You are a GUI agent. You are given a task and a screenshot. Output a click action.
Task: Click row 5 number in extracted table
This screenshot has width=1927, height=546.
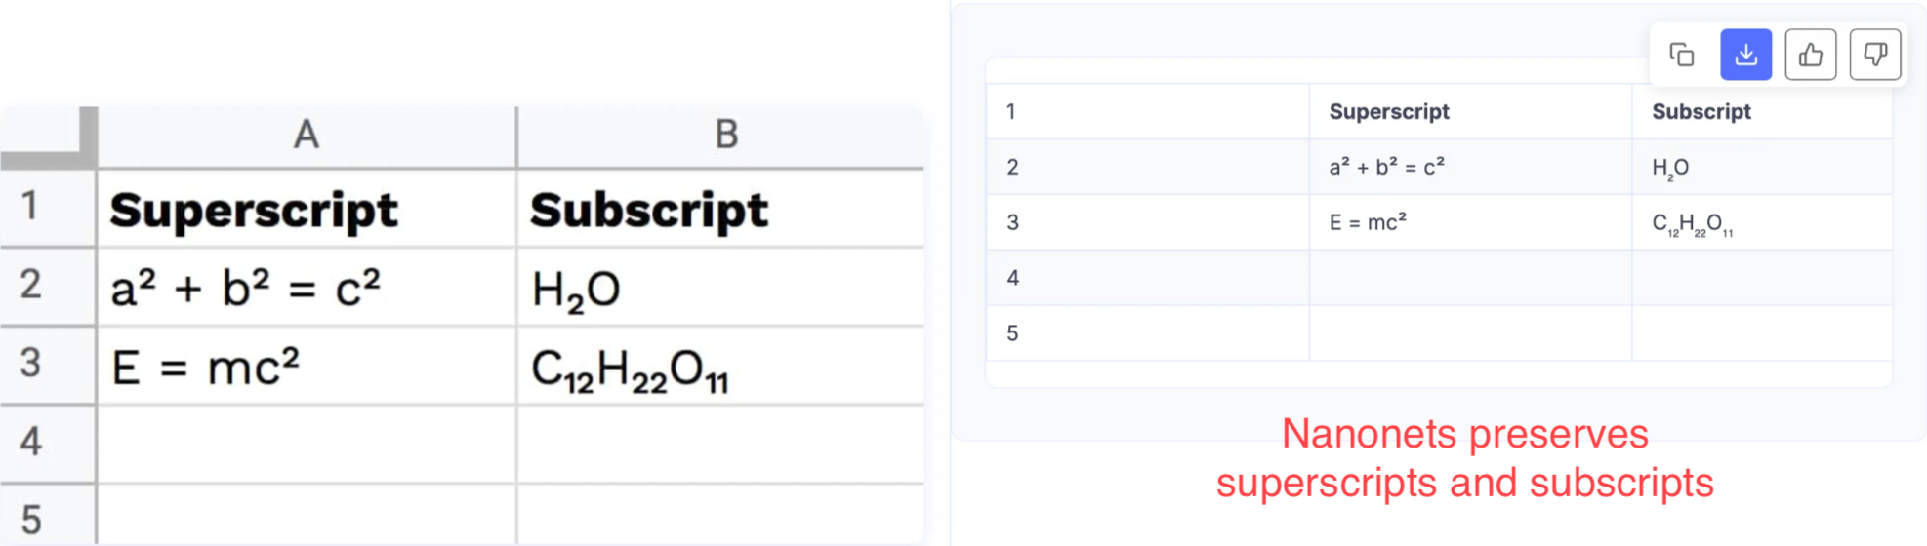point(1012,333)
